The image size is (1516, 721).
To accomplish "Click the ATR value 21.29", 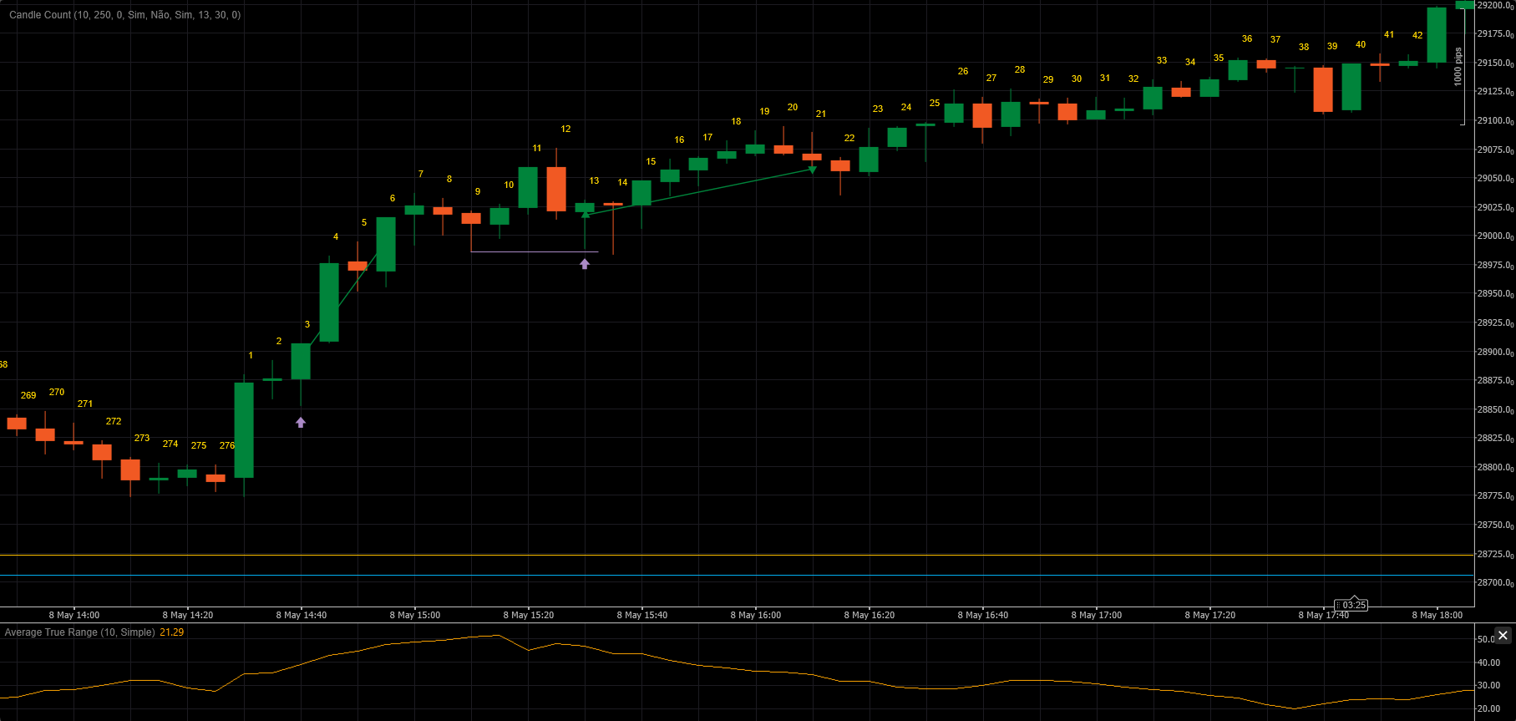I will 172,632.
